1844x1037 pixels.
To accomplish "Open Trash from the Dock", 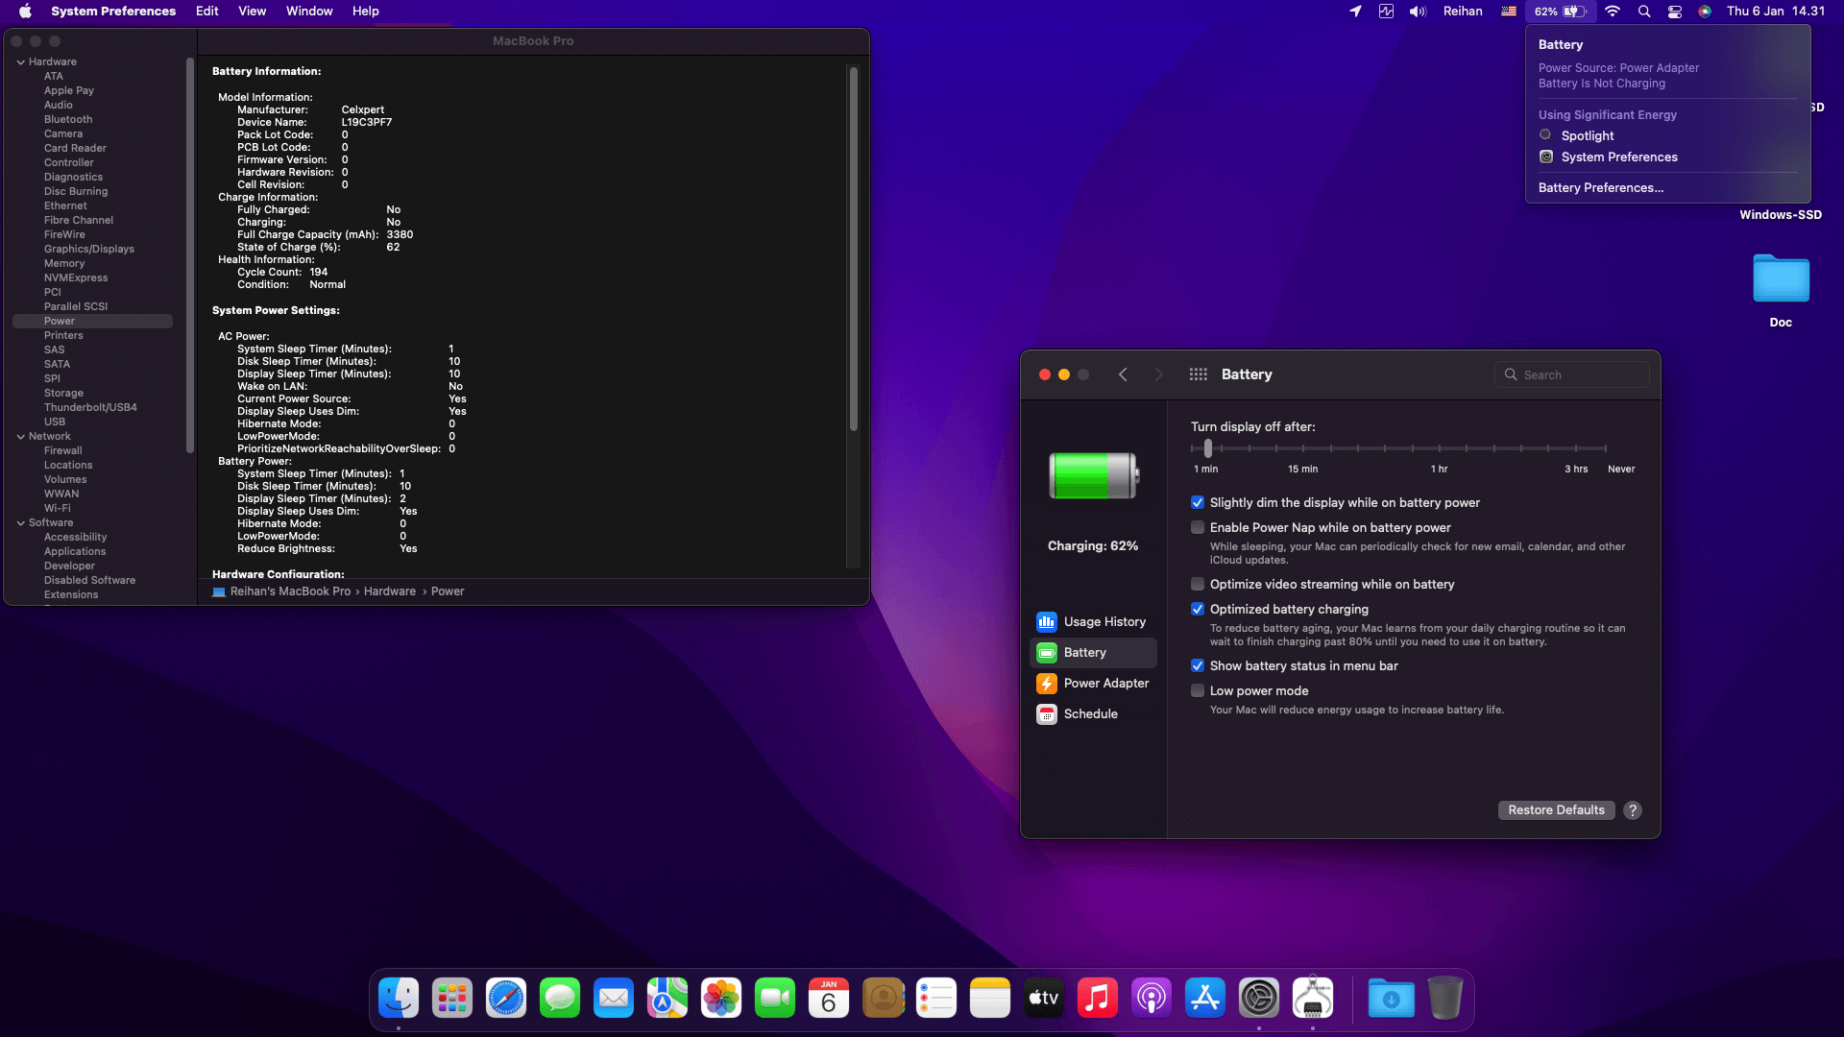I will pyautogui.click(x=1445, y=999).
